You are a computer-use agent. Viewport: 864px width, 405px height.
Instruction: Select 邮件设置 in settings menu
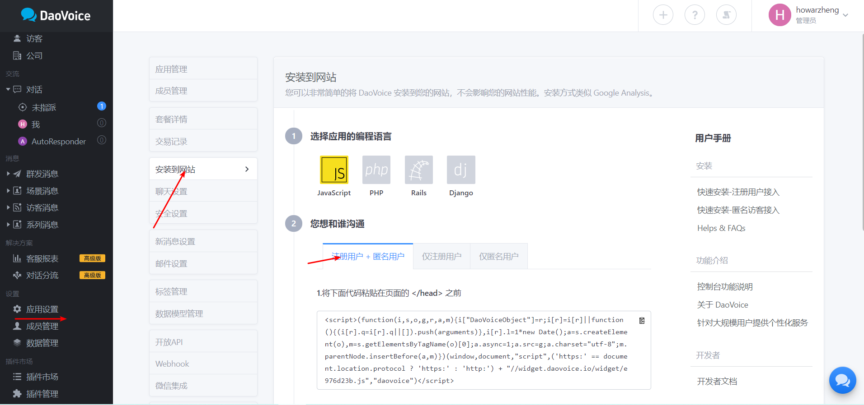[203, 263]
